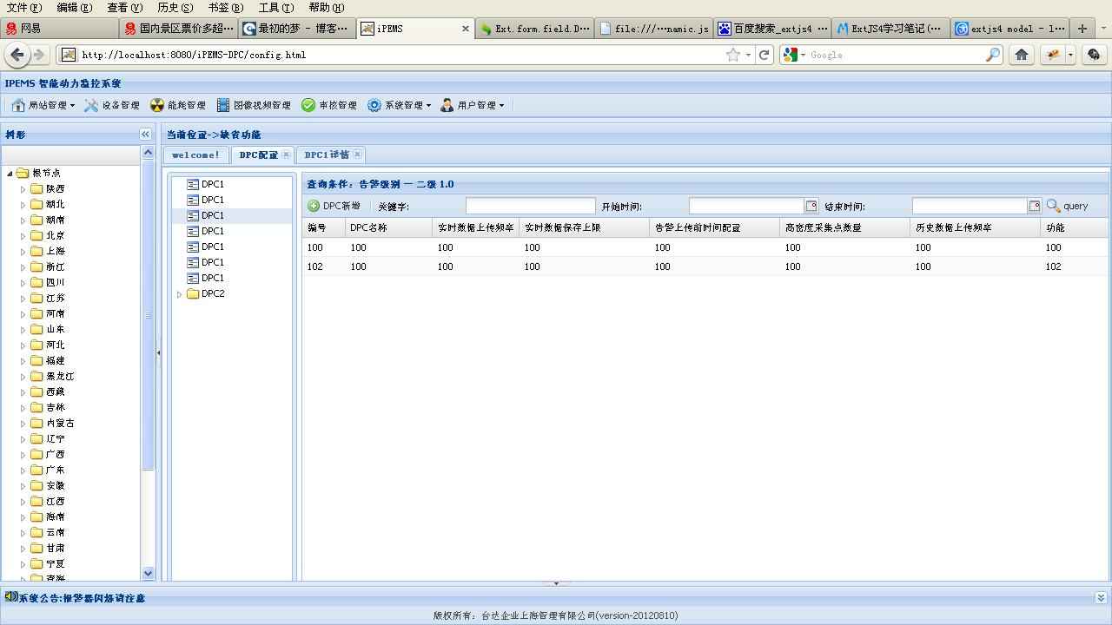Open the 文件 browser menu

click(x=23, y=7)
